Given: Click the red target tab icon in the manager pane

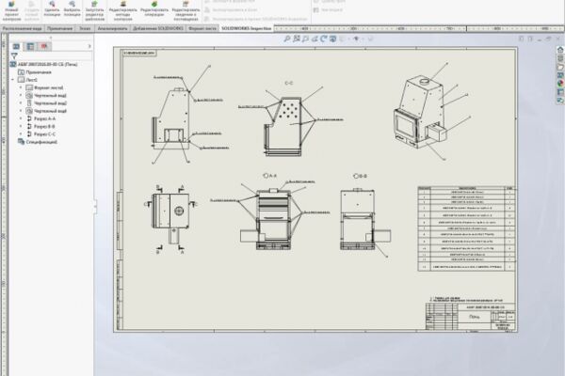Looking at the screenshot, I should coord(44,46).
